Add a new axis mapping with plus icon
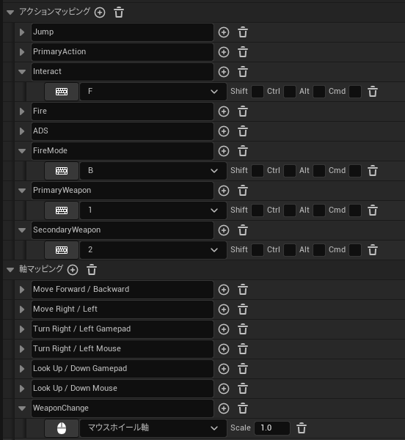The image size is (405, 440). click(x=73, y=270)
